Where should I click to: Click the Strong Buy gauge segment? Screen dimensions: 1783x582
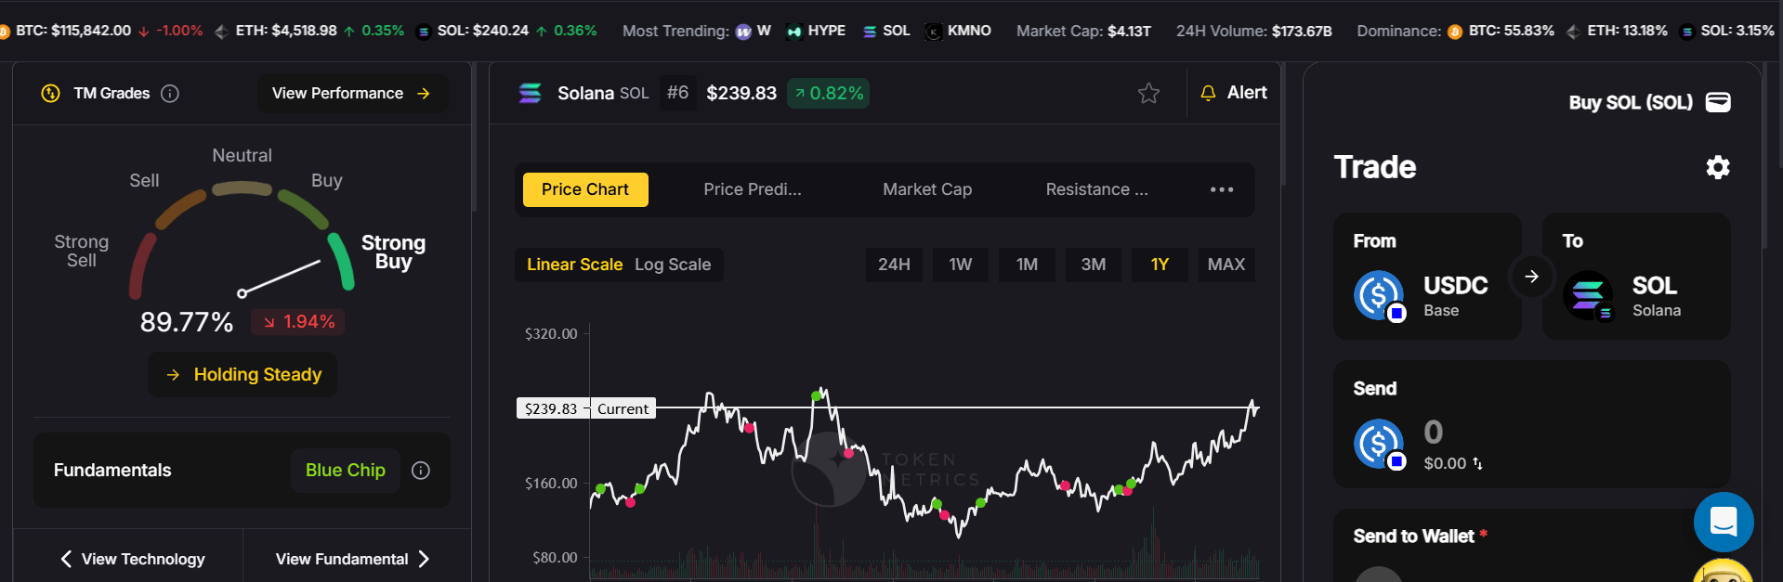point(341,262)
